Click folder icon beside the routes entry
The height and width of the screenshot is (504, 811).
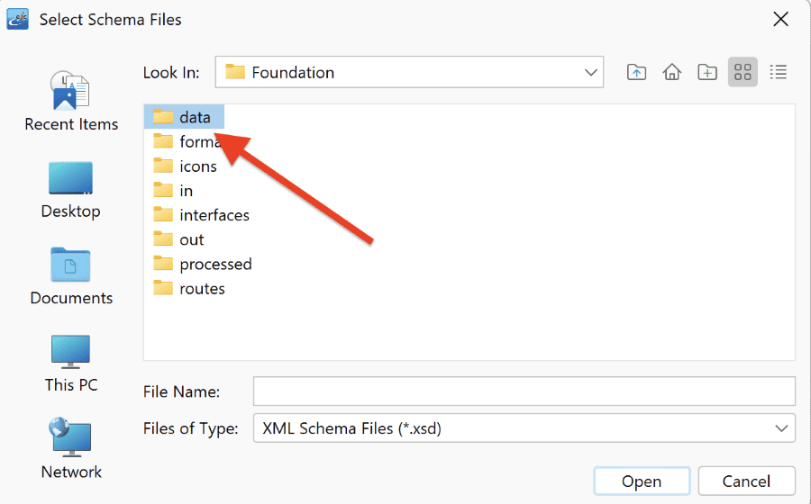pos(163,287)
